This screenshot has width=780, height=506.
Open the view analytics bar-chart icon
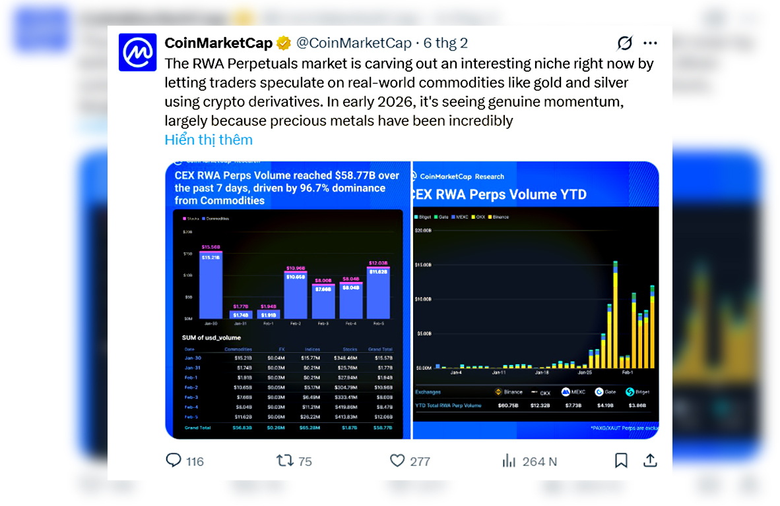509,461
